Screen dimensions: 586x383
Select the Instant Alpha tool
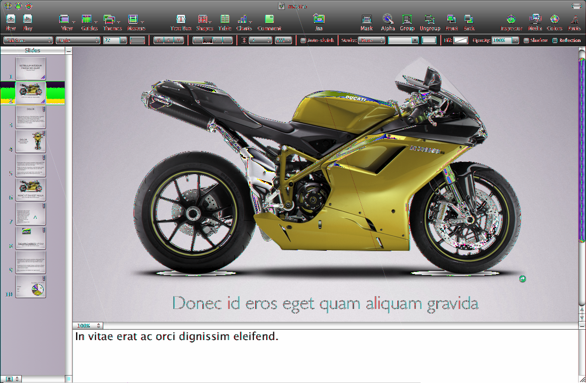[388, 22]
